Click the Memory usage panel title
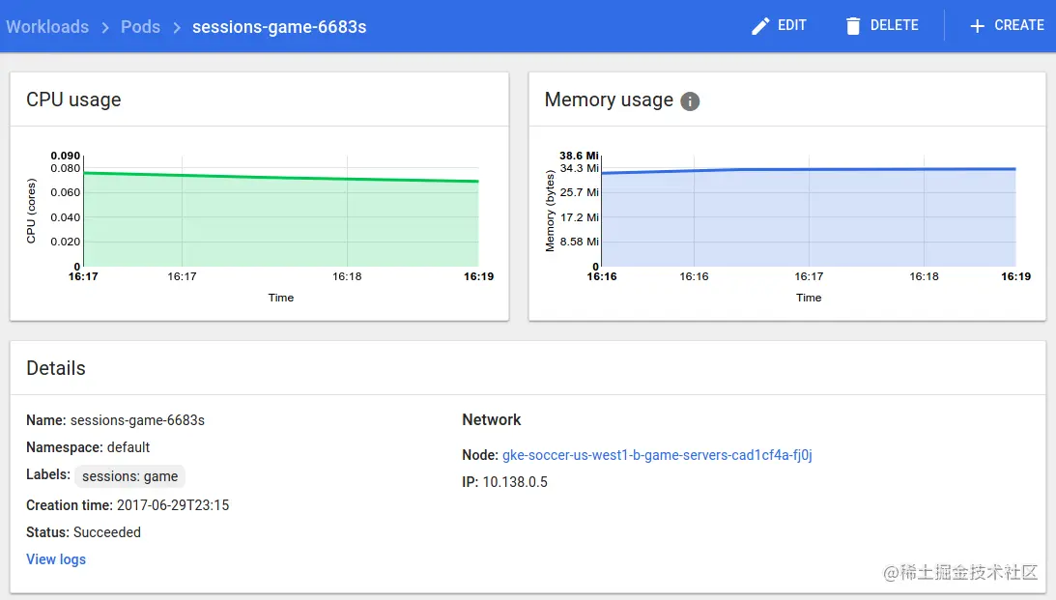The image size is (1056, 600). pyautogui.click(x=609, y=100)
